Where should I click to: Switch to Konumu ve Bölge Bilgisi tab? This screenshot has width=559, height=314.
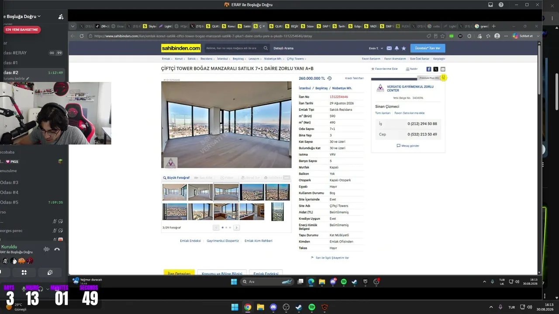(222, 273)
